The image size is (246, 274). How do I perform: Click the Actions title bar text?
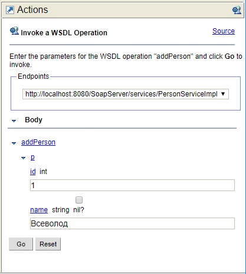coord(32,9)
